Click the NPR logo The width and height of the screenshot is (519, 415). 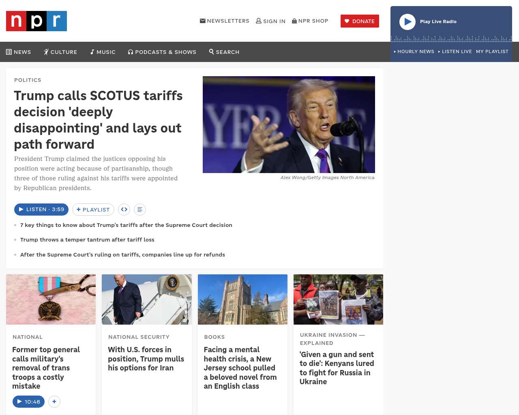tap(36, 21)
